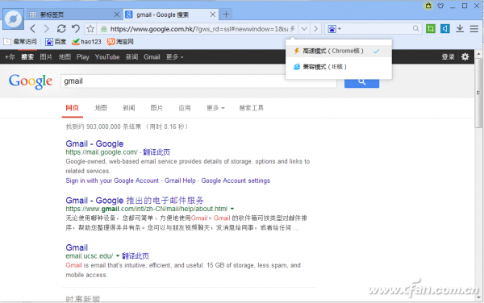Open Google settings gear icon

pyautogui.click(x=465, y=56)
